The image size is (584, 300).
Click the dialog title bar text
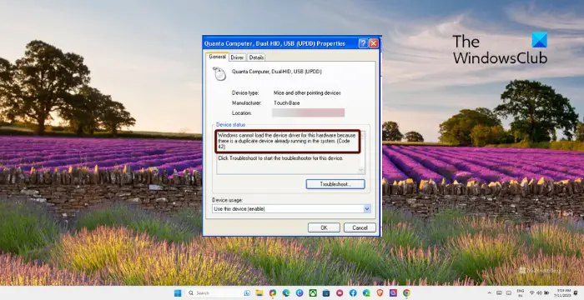tap(274, 43)
